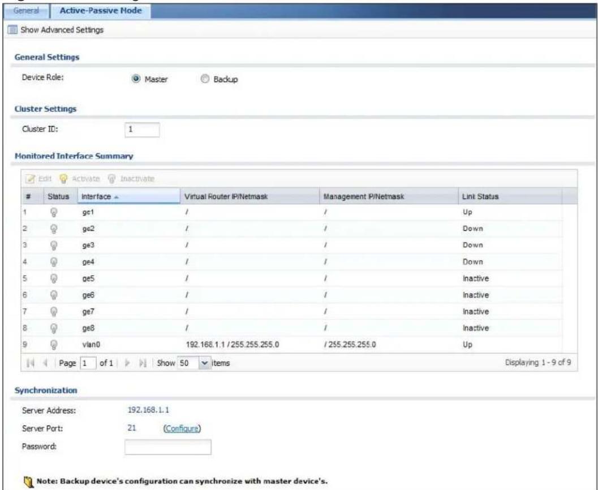Click the status bulb for ge4
The width and height of the screenshot is (598, 490).
point(54,262)
